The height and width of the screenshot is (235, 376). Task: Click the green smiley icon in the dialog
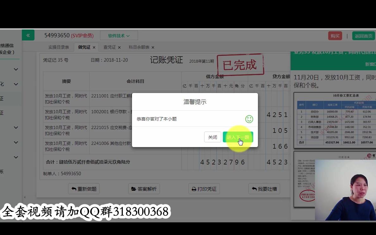pyautogui.click(x=250, y=119)
